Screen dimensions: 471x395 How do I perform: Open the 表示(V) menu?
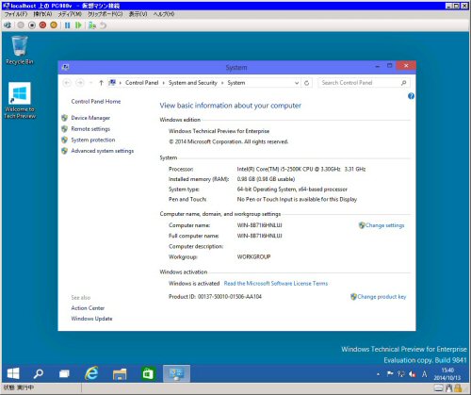coord(138,14)
